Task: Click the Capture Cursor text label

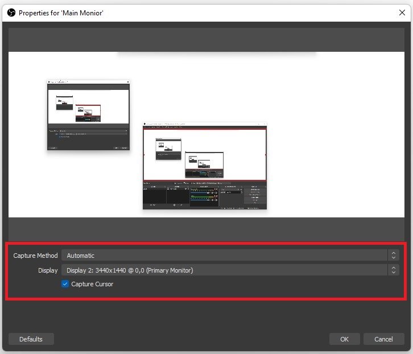Action: 92,284
